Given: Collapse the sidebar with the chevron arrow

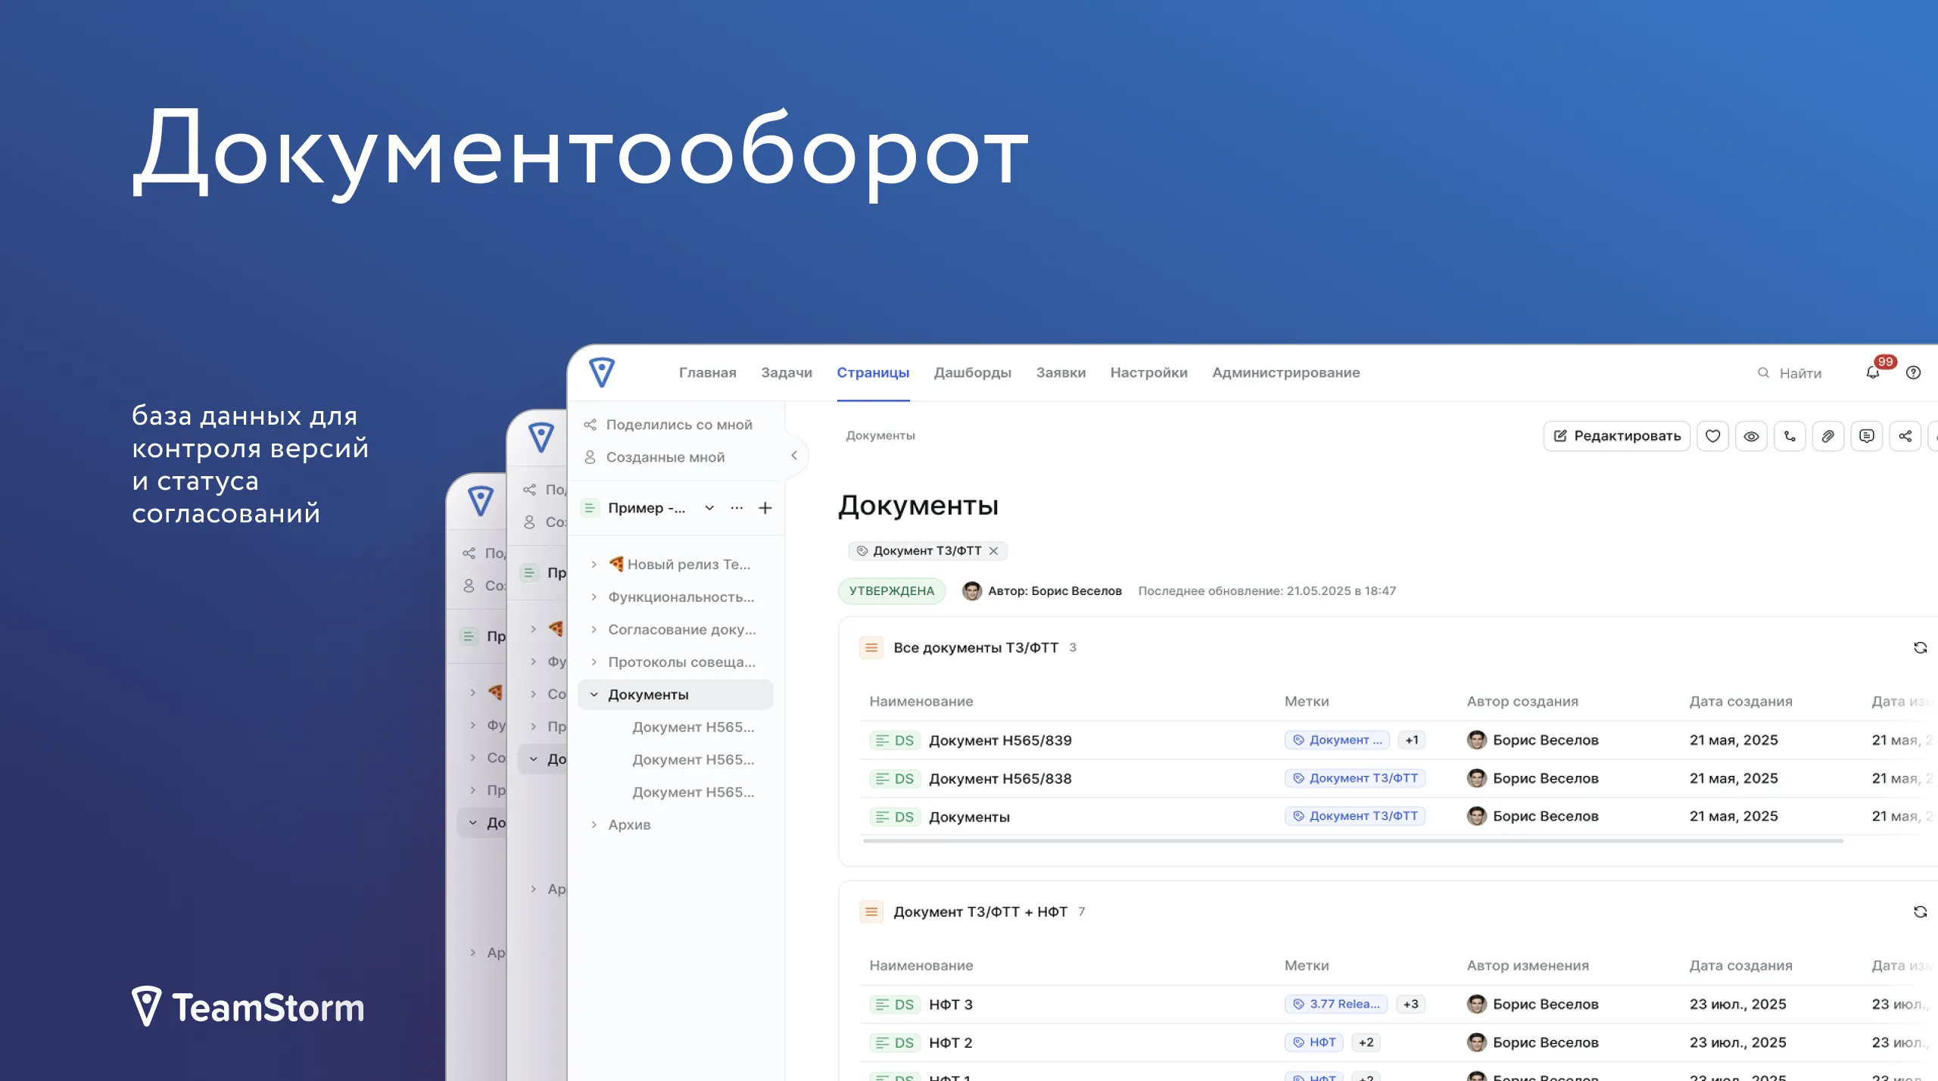Looking at the screenshot, I should point(794,455).
